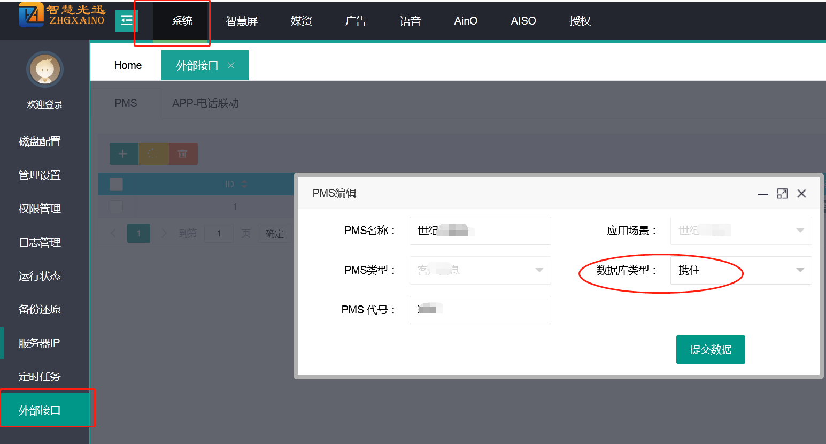The image size is (826, 444).
Task: Open the 应用场景 dropdown
Action: [740, 231]
